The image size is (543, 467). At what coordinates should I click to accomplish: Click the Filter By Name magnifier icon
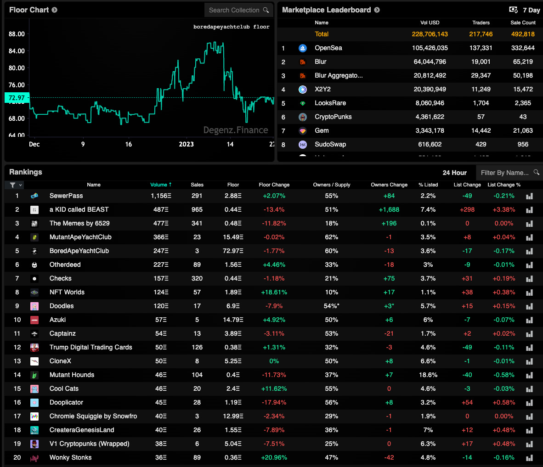(537, 172)
